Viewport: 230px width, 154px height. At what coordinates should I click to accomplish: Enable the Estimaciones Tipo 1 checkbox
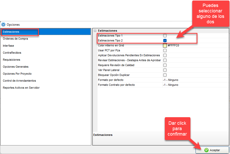tap(165, 36)
